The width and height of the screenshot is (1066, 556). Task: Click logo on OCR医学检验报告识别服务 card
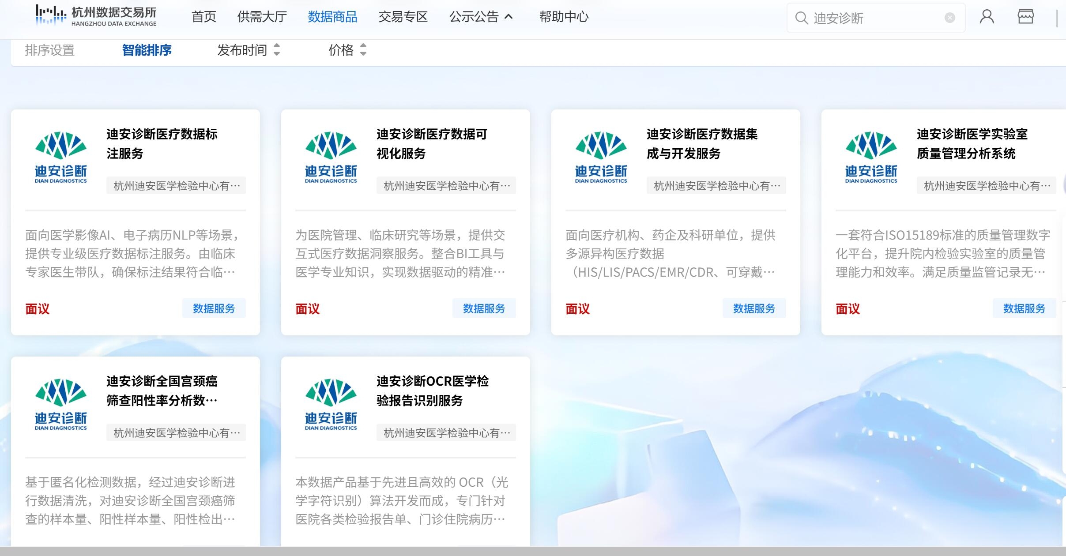click(331, 404)
